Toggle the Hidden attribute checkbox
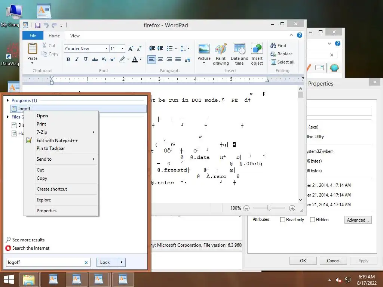The width and height of the screenshot is (383, 287). [312, 220]
